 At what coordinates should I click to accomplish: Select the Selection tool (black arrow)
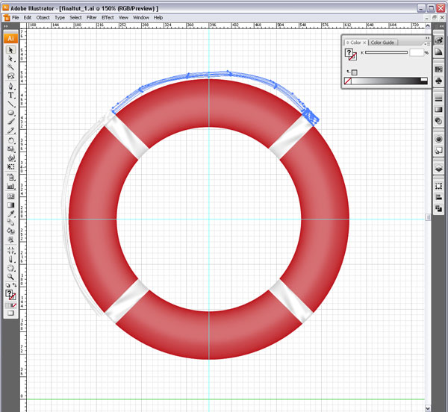point(10,50)
